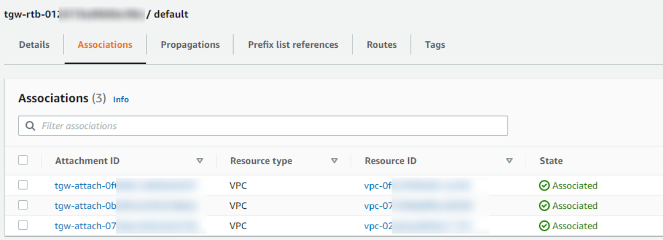This screenshot has height=240, width=663.
Task: Open the tgw-attach-0f attachment link
Action: 86,186
